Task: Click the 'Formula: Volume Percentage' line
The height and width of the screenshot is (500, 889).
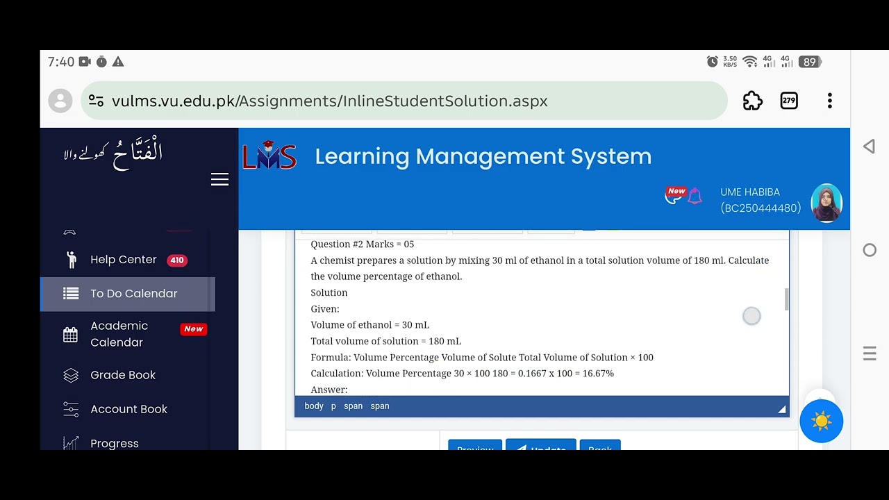Action: (x=482, y=358)
